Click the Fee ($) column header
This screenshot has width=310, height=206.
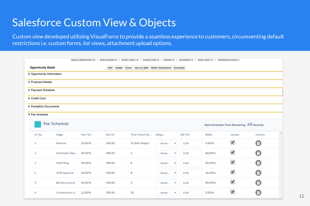pos(110,135)
